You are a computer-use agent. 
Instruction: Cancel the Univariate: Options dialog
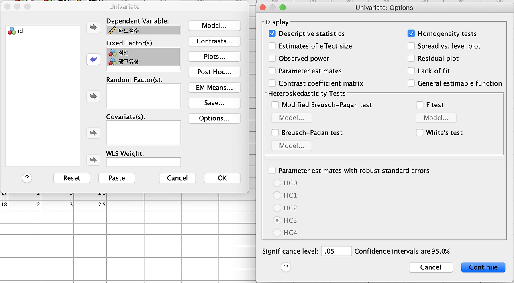coord(431,267)
